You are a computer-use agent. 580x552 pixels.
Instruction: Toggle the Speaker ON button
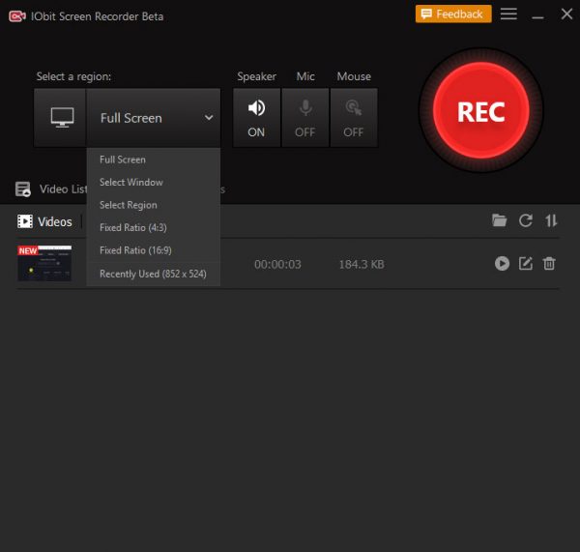tap(256, 118)
